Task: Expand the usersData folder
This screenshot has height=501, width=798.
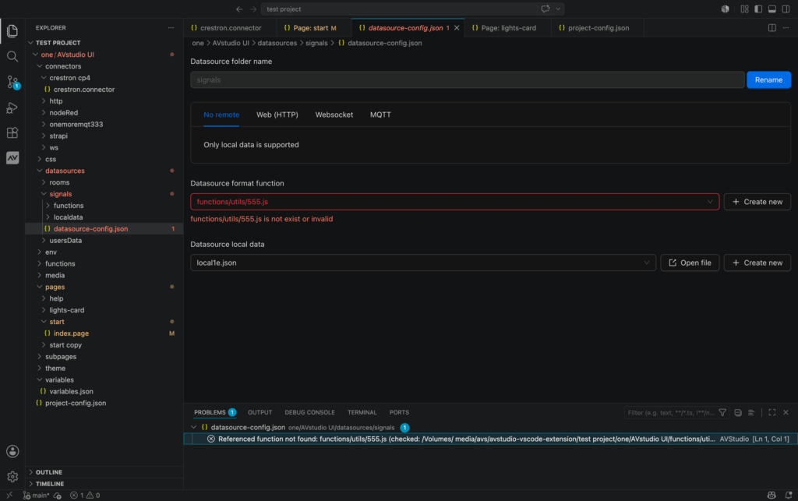Action: click(x=65, y=241)
